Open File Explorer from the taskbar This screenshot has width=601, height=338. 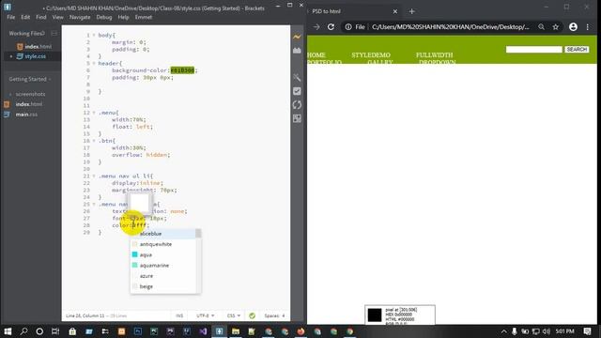pos(236,331)
